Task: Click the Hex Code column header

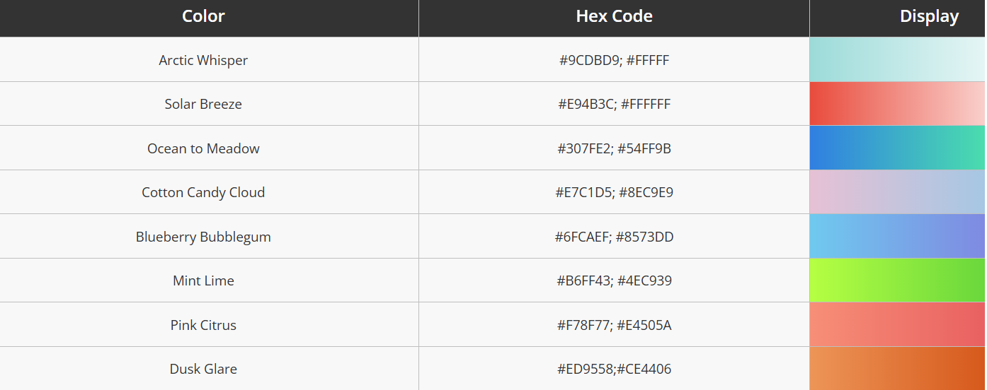Action: 614,16
